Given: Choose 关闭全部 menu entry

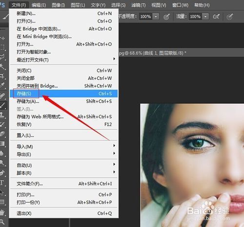Looking at the screenshot, I should (x=64, y=78).
